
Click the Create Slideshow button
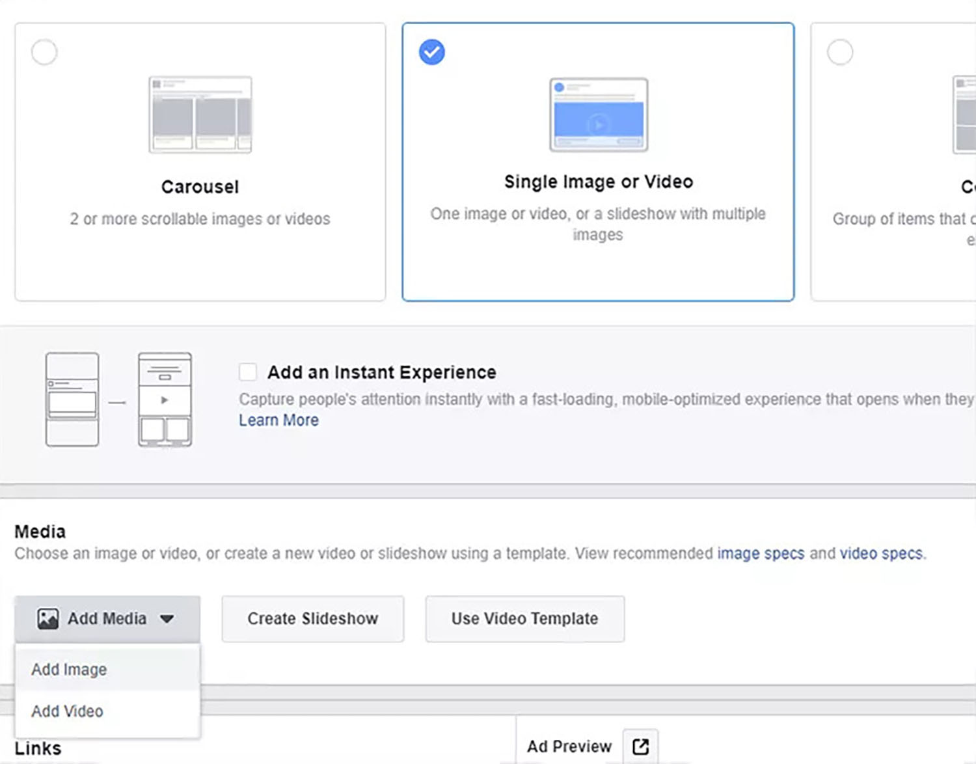(x=312, y=619)
